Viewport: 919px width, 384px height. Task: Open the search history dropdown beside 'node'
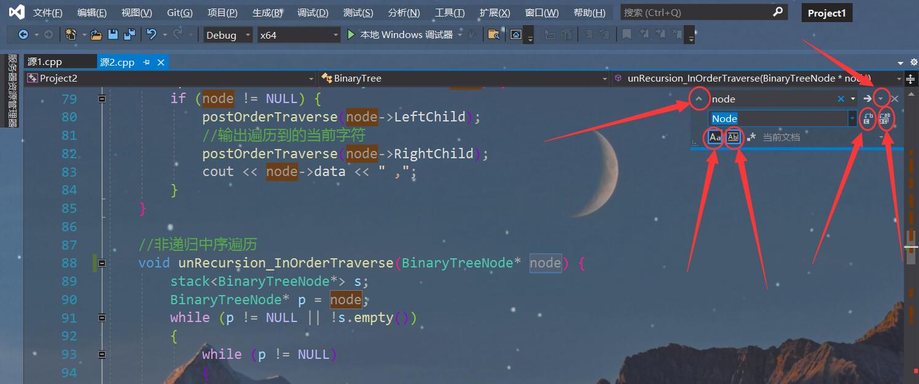point(853,99)
